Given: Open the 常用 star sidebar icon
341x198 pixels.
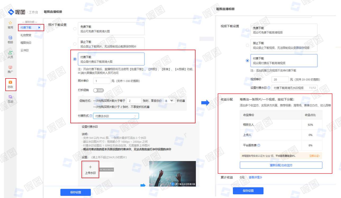Looking at the screenshot, I should pos(10,23).
